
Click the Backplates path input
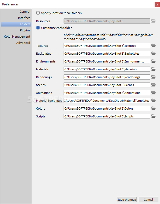click(x=107, y=54)
